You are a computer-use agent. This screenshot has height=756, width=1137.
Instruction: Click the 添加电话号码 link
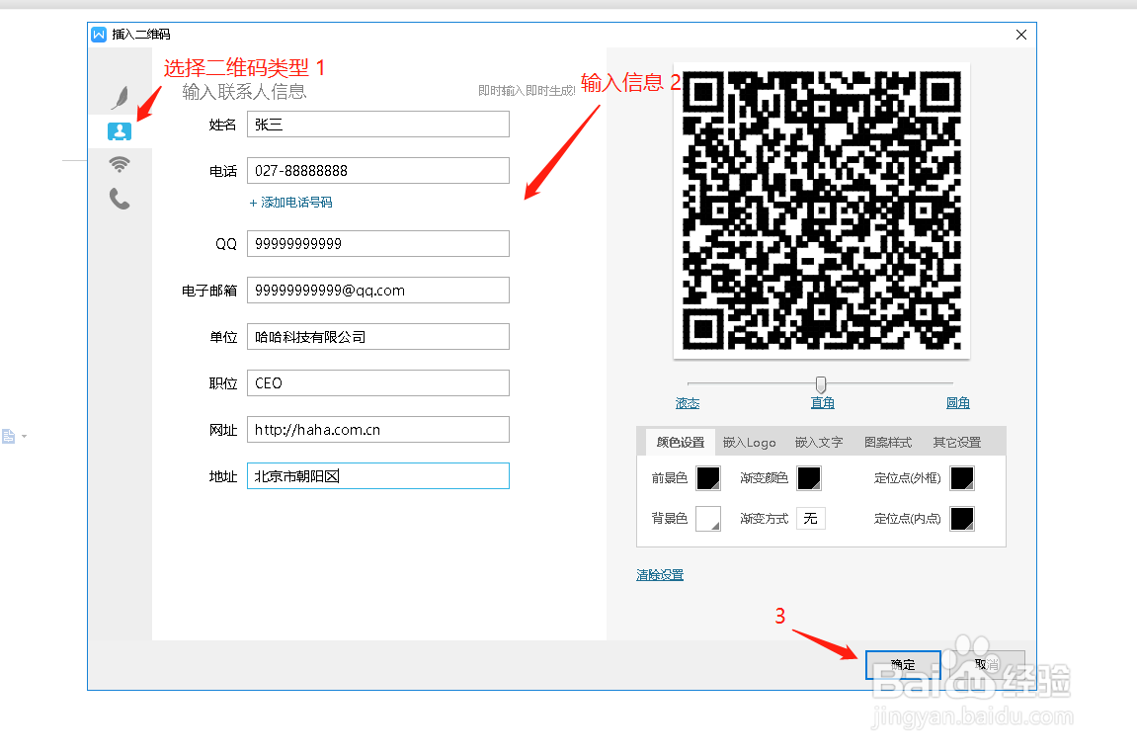pos(291,202)
